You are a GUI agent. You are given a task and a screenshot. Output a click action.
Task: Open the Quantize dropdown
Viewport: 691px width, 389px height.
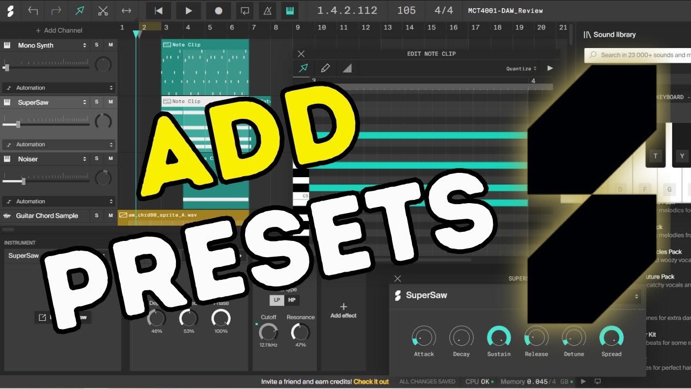coord(521,69)
